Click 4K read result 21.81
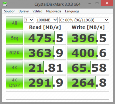This screenshot has height=104, width=115. (45, 67)
